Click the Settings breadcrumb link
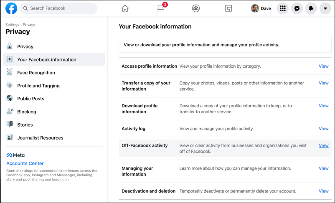The width and height of the screenshot is (335, 203). (12, 25)
